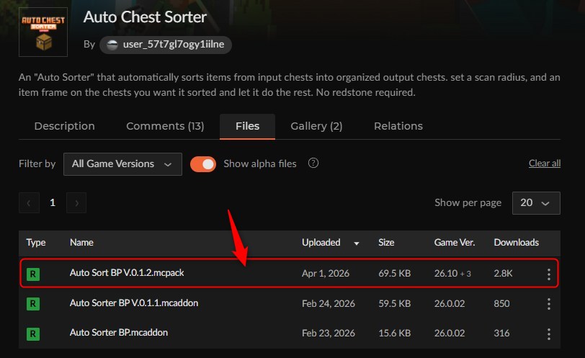
Task: Toggle the Show alpha files switch
Action: 203,164
